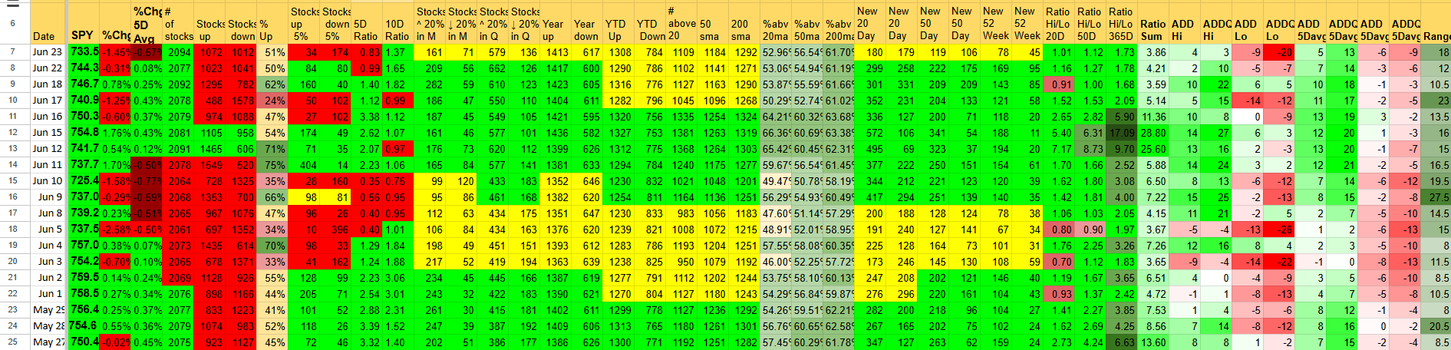Select stocks up value 1435 in Jun 4 row

point(210,246)
